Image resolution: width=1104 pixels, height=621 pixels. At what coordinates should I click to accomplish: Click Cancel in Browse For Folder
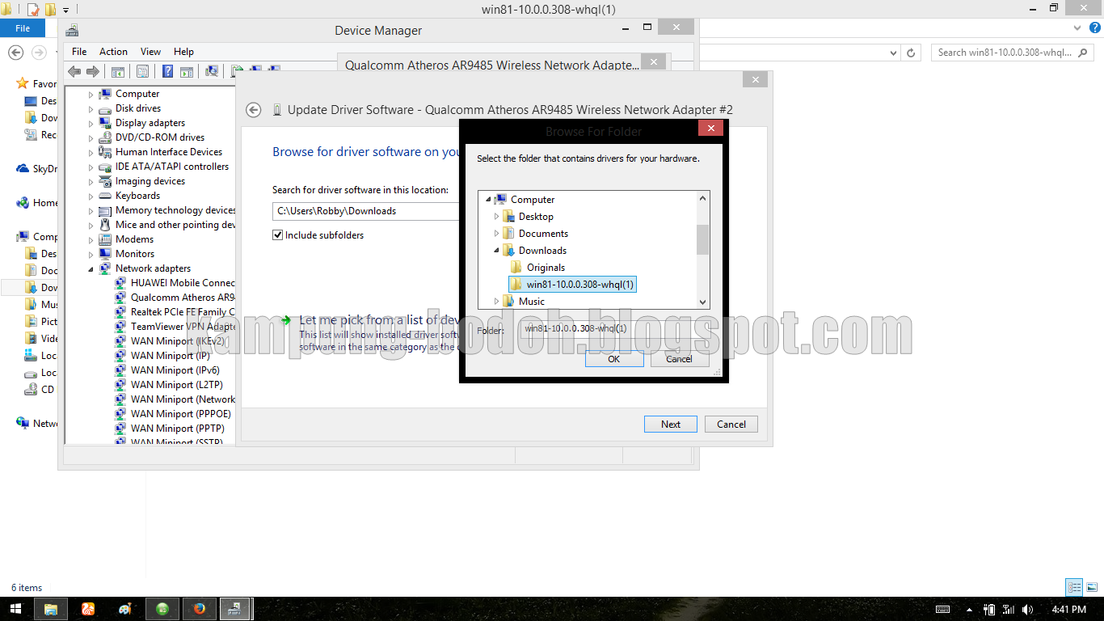[x=679, y=359]
